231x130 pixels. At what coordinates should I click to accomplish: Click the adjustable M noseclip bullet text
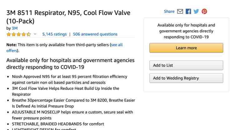(72, 115)
